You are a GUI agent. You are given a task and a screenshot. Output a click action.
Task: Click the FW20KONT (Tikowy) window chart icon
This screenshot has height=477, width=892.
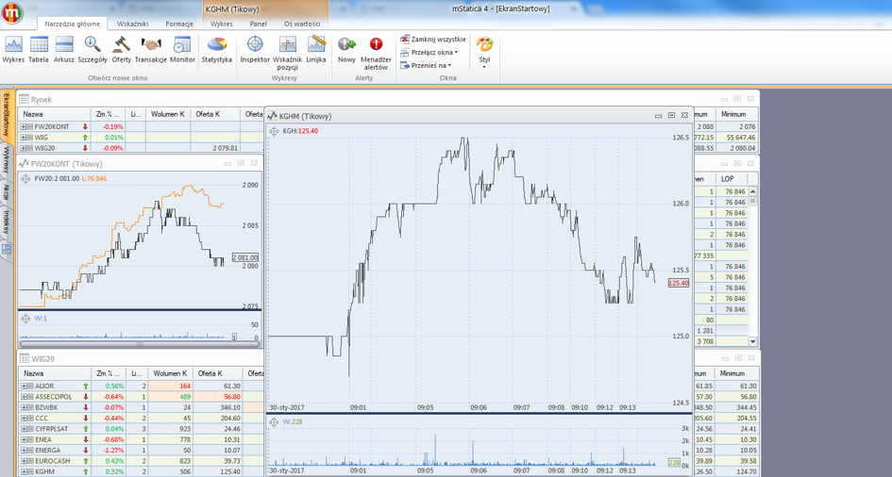[24, 163]
